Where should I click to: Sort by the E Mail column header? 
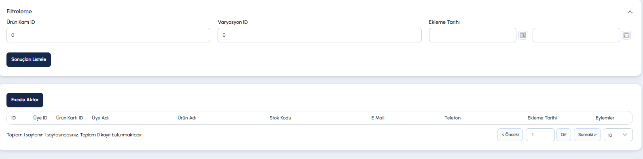tap(378, 118)
